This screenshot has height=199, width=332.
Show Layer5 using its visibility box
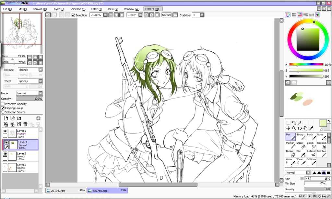(x=5, y=165)
